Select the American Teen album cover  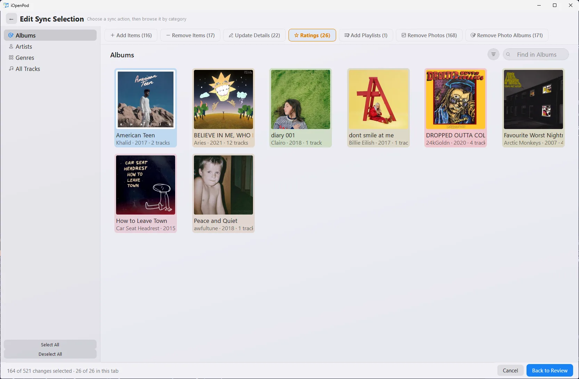146,99
